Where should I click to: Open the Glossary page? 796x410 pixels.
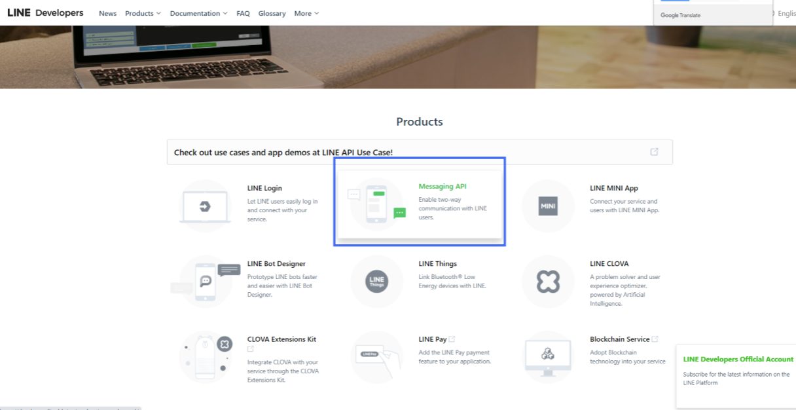(x=272, y=13)
